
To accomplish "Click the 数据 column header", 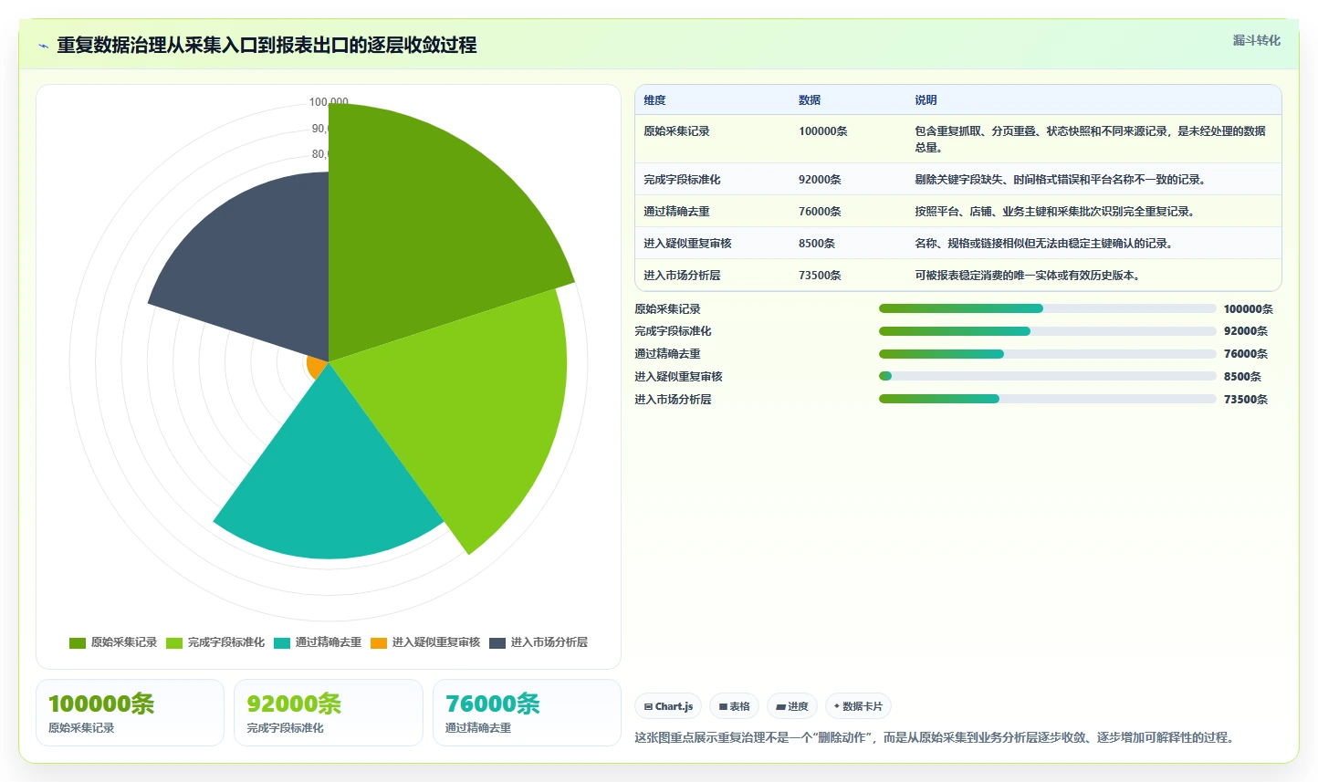I will coord(810,100).
